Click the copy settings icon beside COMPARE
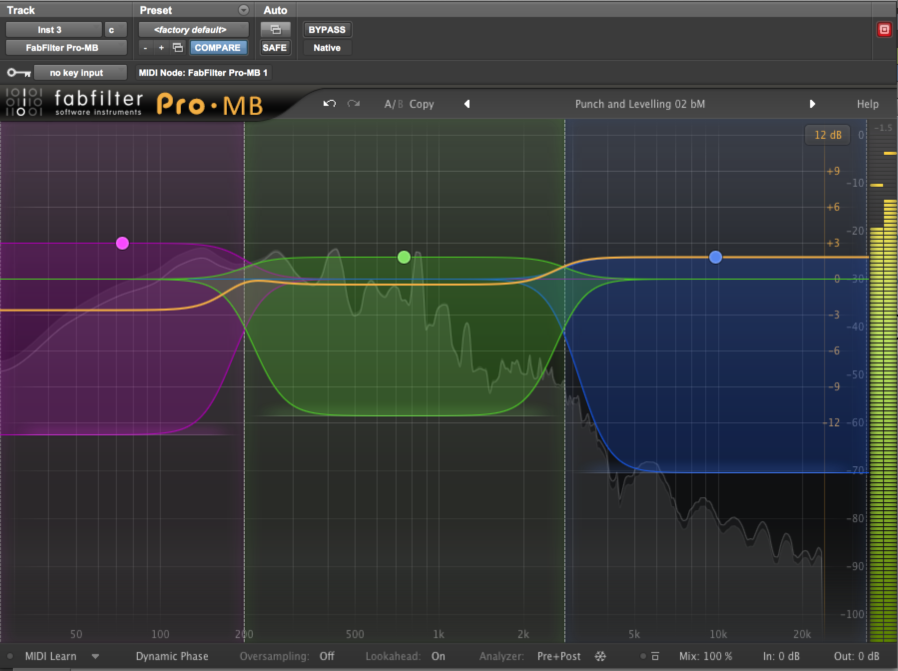The height and width of the screenshot is (671, 898). click(x=178, y=47)
